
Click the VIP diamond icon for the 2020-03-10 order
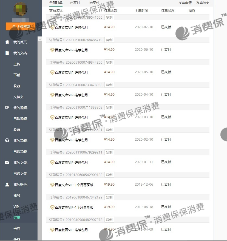[x=52, y=117]
